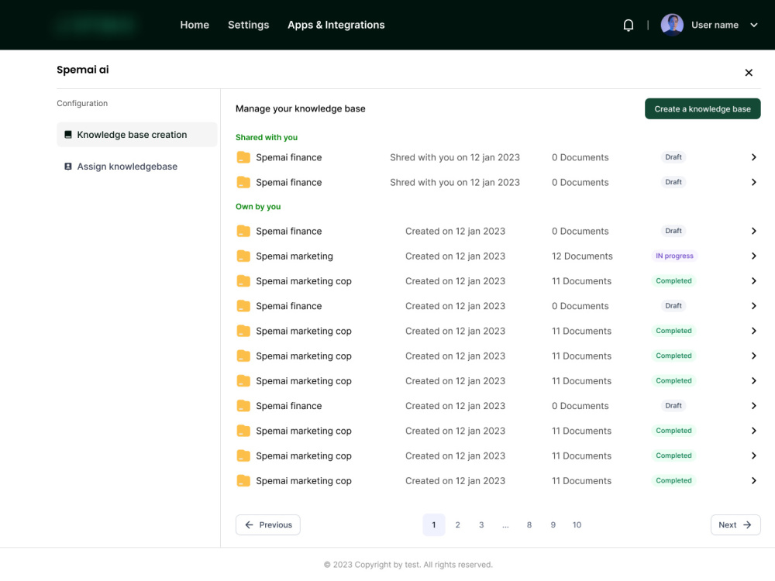775x581 pixels.
Task: Select page 10 in pagination
Action: coord(577,524)
